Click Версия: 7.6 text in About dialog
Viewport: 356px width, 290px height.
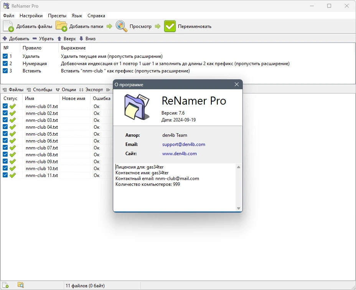[x=173, y=113]
